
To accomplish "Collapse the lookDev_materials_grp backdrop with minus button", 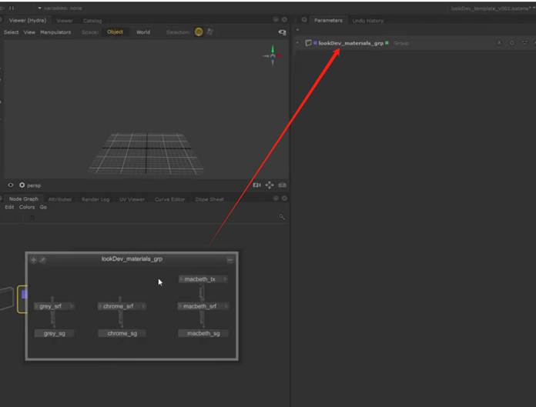I will click(229, 260).
